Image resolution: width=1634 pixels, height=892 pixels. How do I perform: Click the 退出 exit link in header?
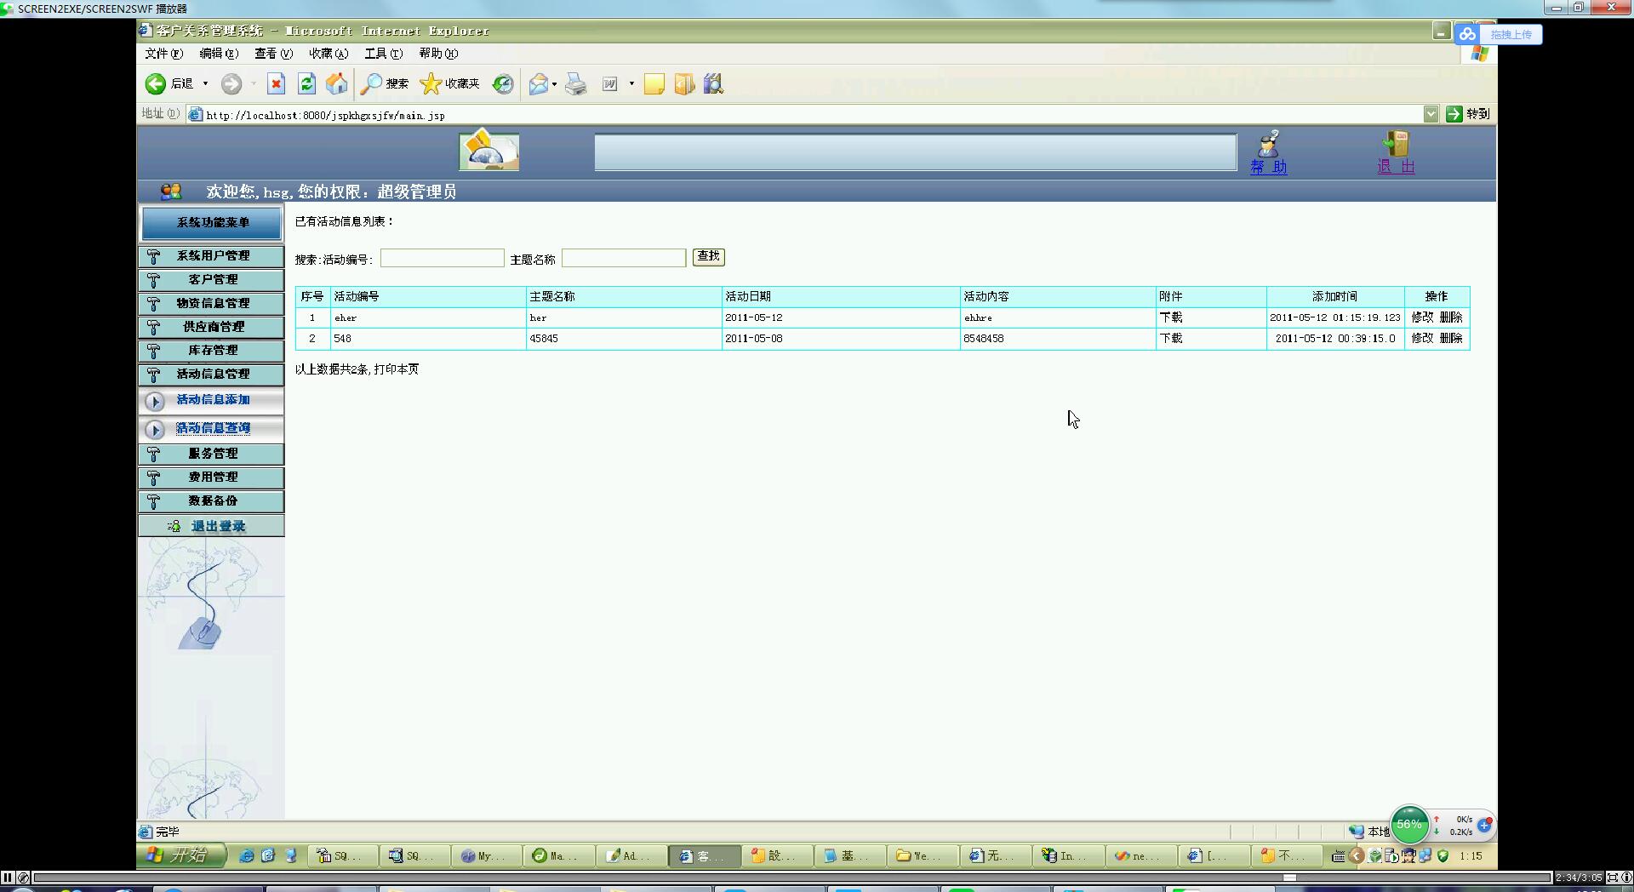coord(1396,167)
